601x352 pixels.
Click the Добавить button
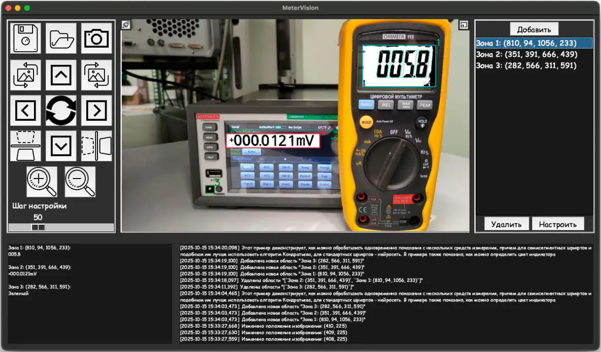[534, 29]
